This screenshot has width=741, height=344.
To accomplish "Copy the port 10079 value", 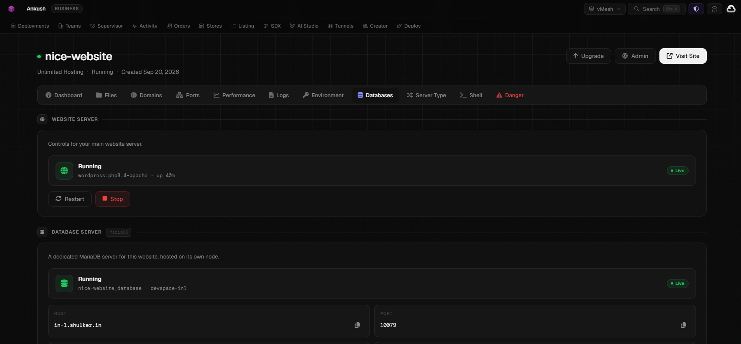I will 683,325.
